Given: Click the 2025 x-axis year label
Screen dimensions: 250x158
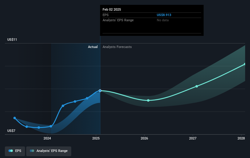Looking at the screenshot, I should (96, 138).
